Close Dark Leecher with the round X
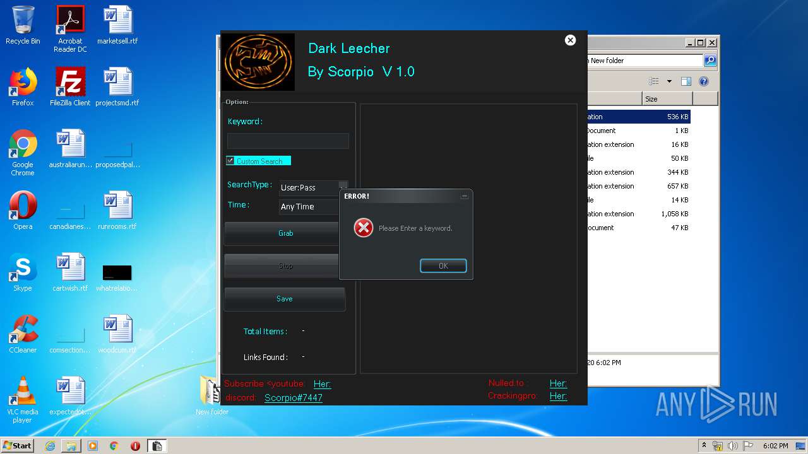 click(570, 40)
